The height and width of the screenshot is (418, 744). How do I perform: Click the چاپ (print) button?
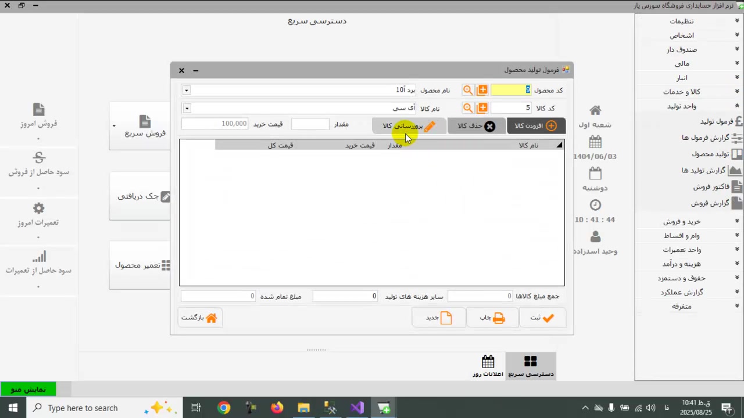492,318
